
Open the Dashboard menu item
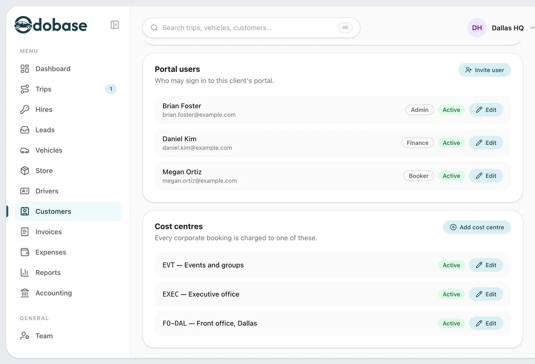point(69,69)
